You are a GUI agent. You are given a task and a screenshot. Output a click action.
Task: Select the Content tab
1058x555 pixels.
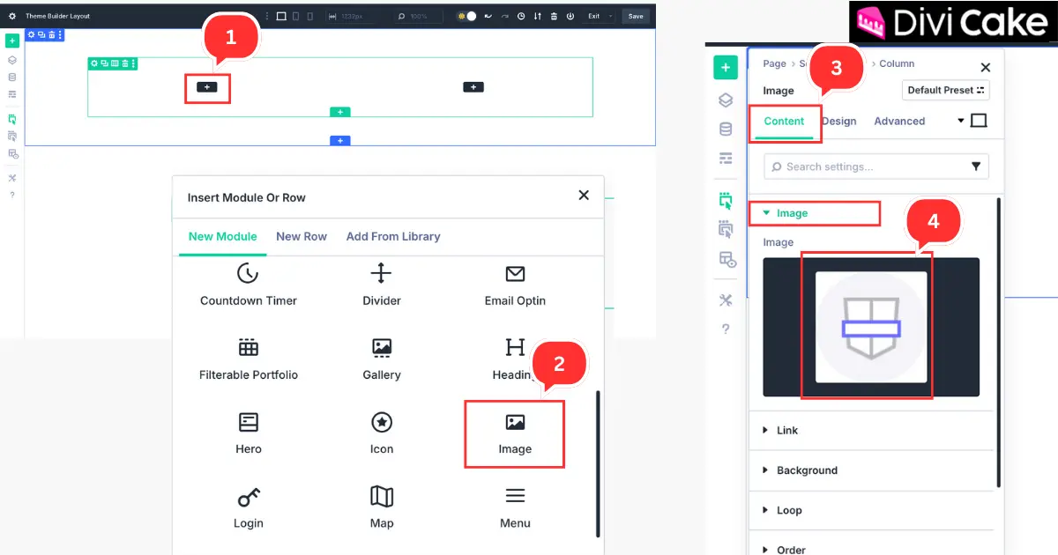coord(784,122)
